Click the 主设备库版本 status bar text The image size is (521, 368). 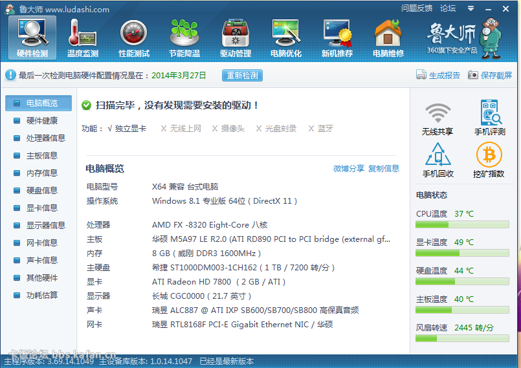pos(146,362)
